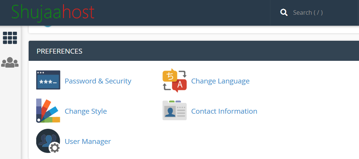Open the User Manager round icon
Image resolution: width=359 pixels, height=159 pixels.
click(x=48, y=141)
